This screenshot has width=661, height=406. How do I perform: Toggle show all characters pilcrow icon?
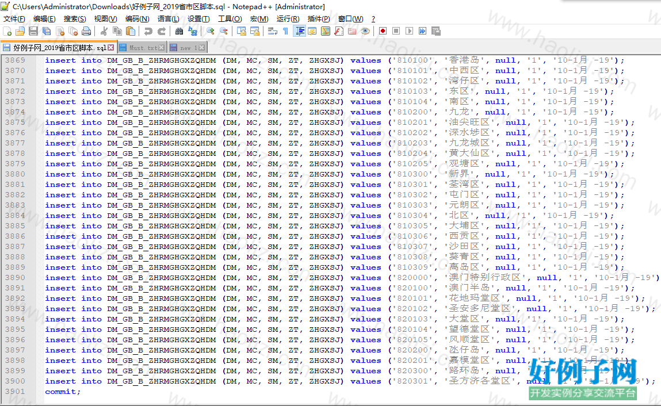point(286,31)
